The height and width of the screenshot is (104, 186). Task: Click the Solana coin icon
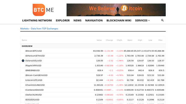23,61
